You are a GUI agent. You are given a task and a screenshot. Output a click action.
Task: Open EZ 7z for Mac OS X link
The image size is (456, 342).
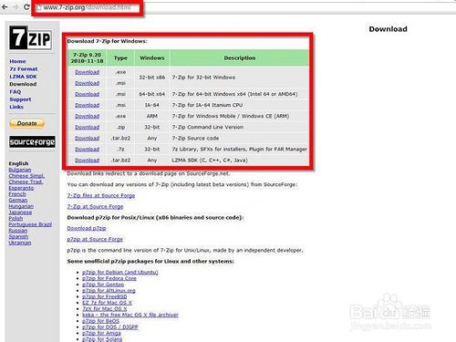click(107, 303)
